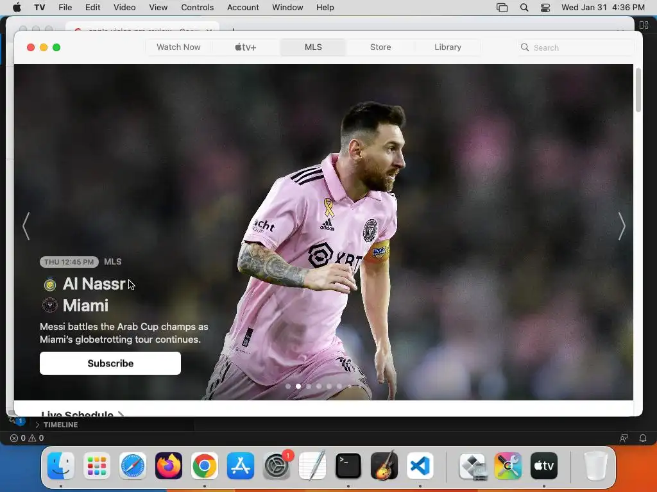The width and height of the screenshot is (657, 492).
Task: Click the Miami team title
Action: [85, 306]
